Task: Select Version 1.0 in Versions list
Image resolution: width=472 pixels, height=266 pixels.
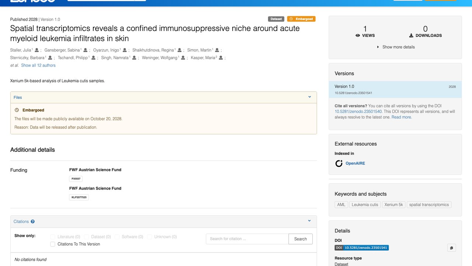Action: [395, 89]
